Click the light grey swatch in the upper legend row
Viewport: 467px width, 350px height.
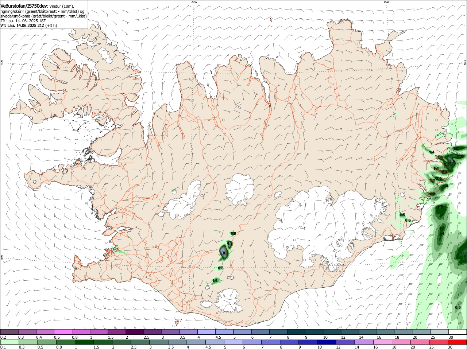(x=440, y=332)
